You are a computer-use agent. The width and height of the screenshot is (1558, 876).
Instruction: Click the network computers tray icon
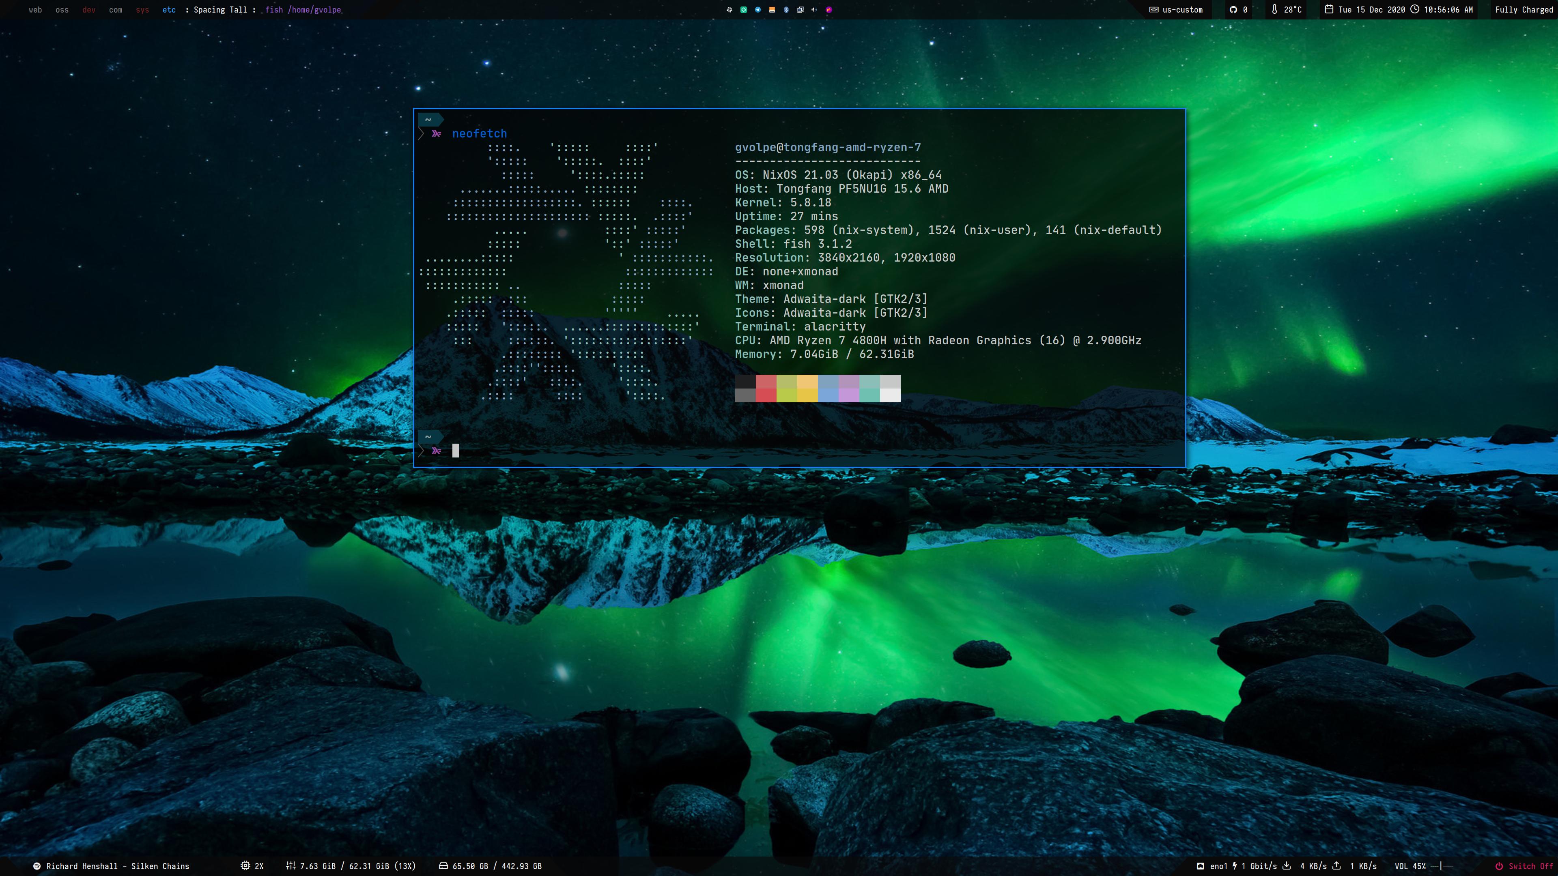800,10
